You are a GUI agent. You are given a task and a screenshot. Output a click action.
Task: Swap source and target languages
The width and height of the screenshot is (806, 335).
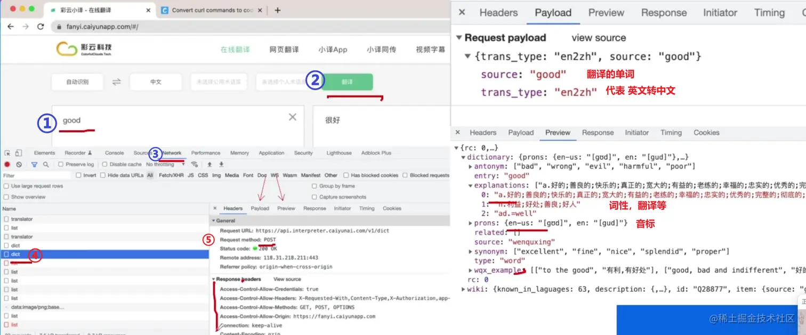[116, 82]
